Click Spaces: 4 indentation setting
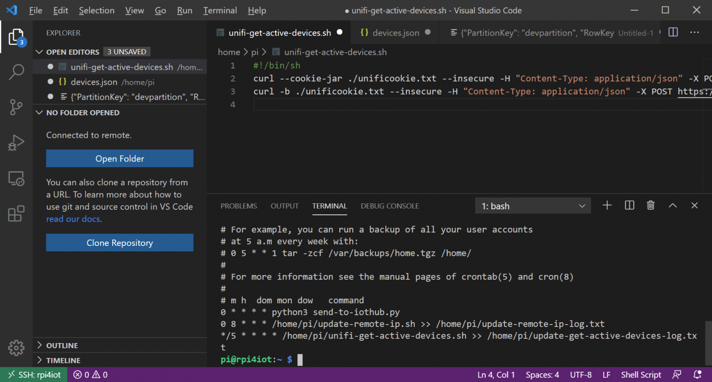The image size is (712, 382). pos(542,375)
